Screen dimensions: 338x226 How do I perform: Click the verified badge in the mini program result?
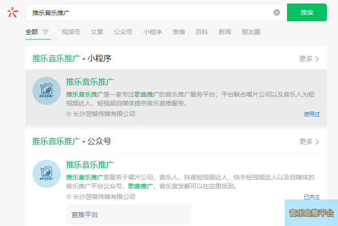tap(69, 114)
